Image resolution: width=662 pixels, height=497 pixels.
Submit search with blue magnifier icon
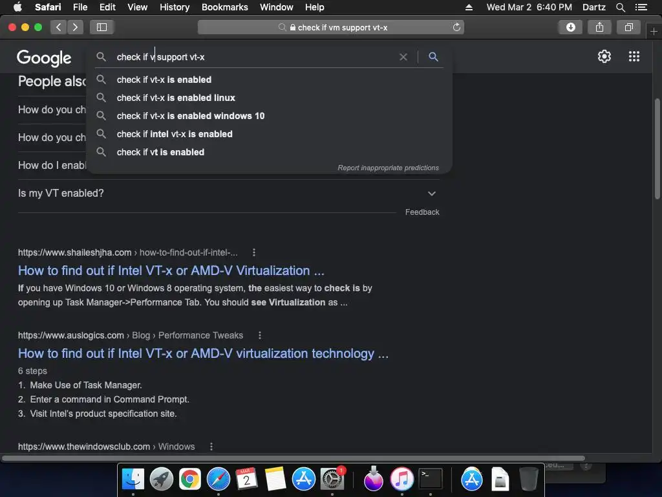pos(433,57)
